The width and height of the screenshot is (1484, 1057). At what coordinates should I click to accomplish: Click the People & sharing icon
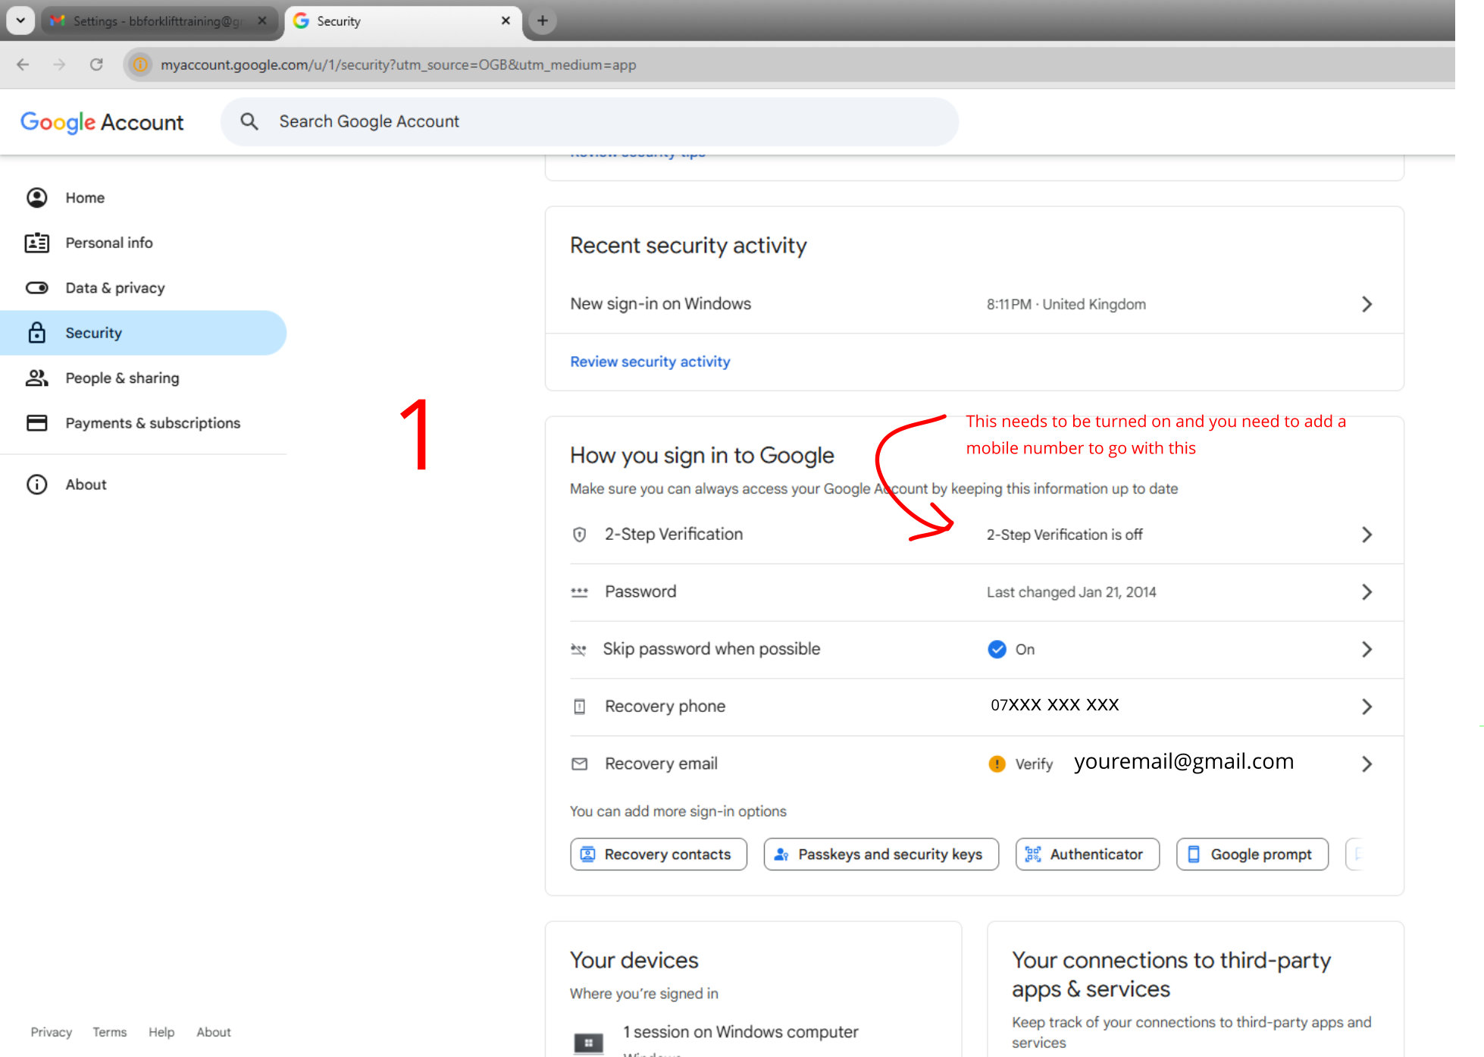(36, 378)
